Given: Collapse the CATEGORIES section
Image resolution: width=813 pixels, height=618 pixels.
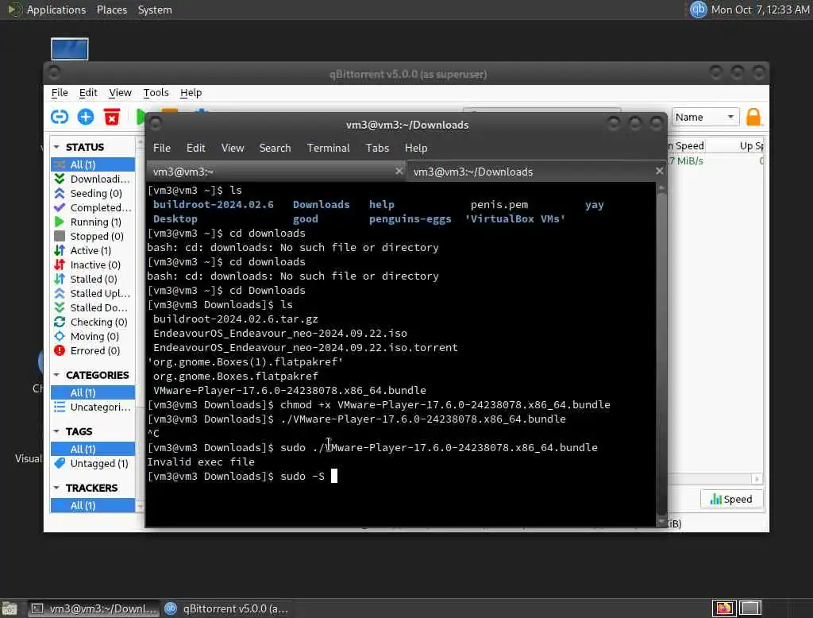Looking at the screenshot, I should 56,375.
